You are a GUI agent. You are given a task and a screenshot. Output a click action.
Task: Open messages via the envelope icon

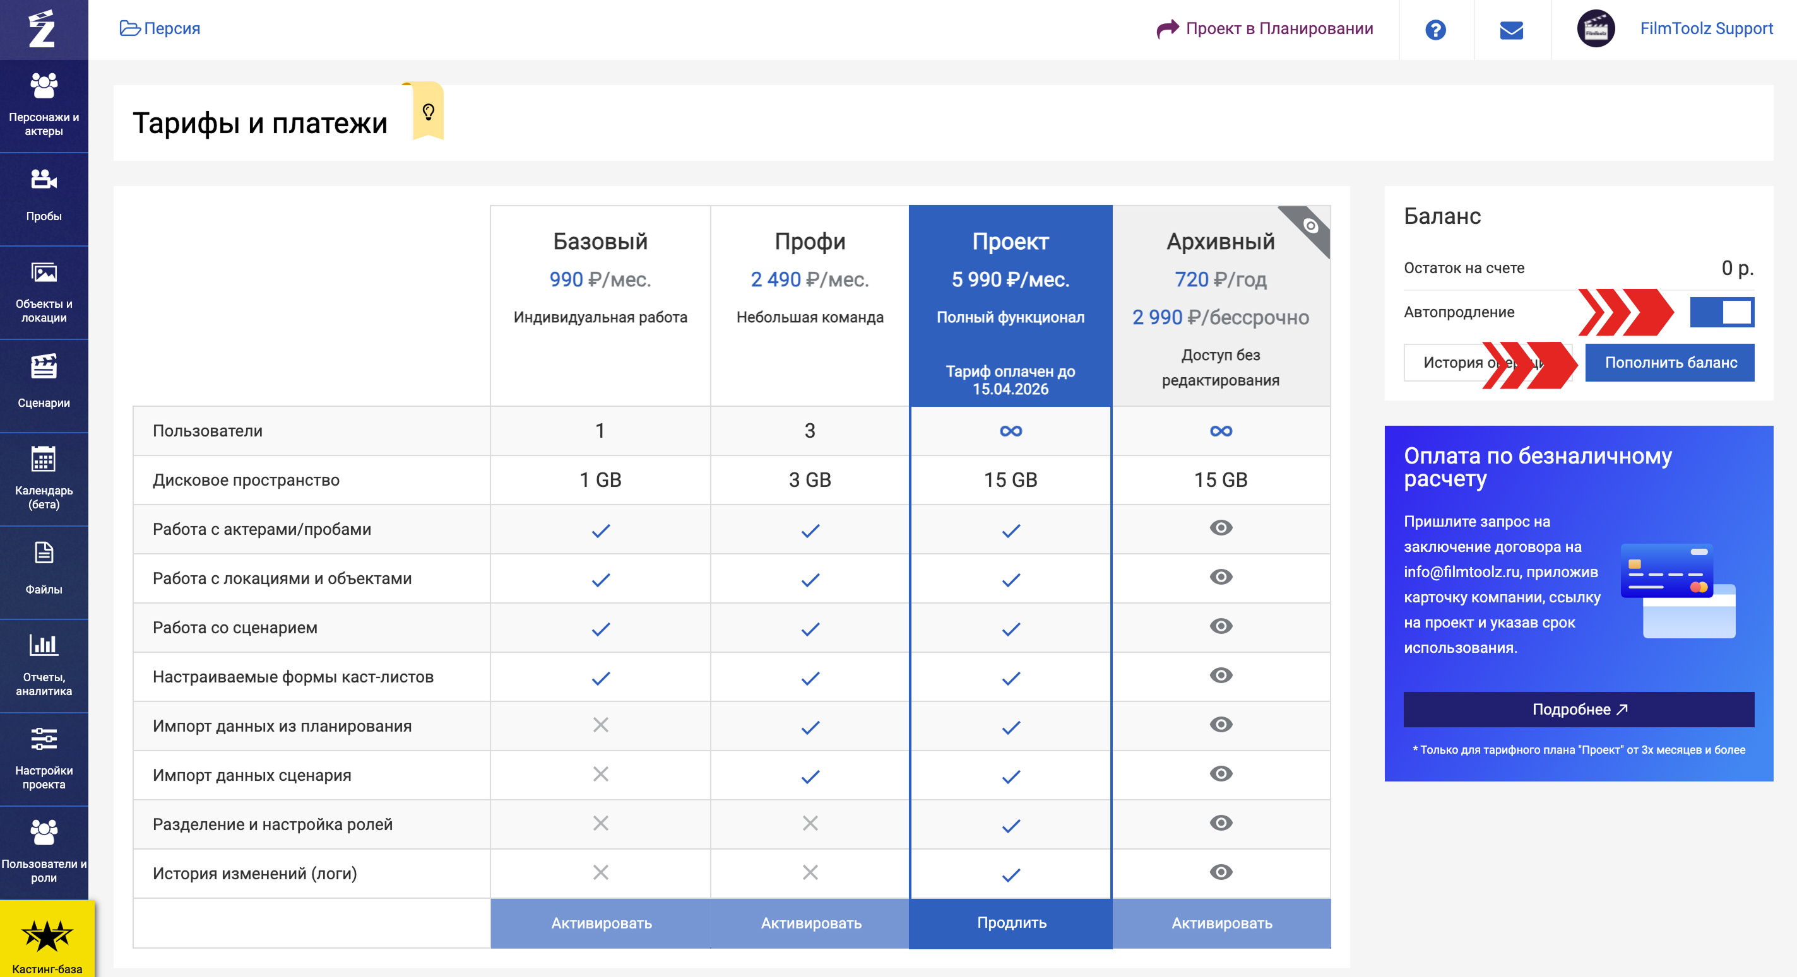click(x=1511, y=29)
